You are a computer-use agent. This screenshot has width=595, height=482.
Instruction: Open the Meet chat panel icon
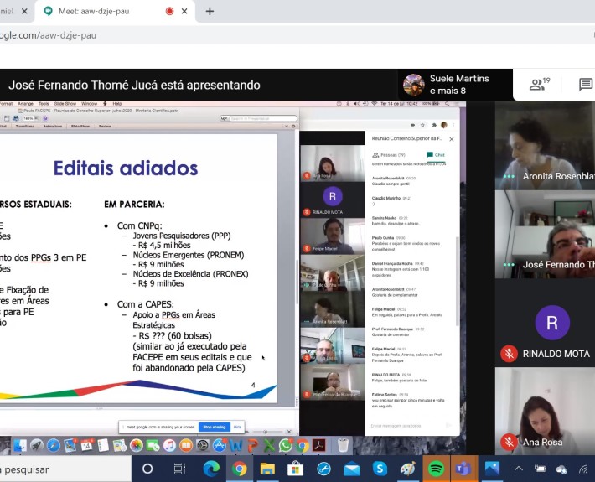[x=586, y=85]
